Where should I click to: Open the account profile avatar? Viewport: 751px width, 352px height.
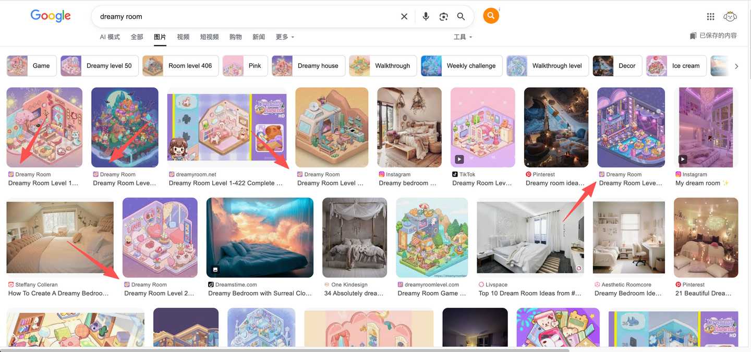point(730,17)
